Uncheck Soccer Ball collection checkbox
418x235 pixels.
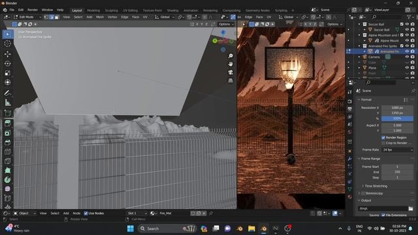(x=402, y=24)
